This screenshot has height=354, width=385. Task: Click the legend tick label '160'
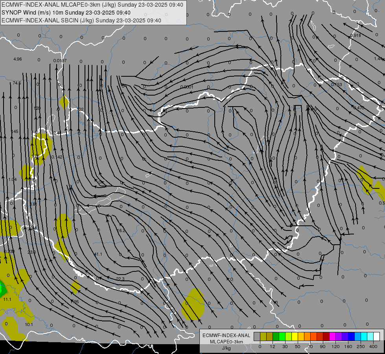[348, 347]
